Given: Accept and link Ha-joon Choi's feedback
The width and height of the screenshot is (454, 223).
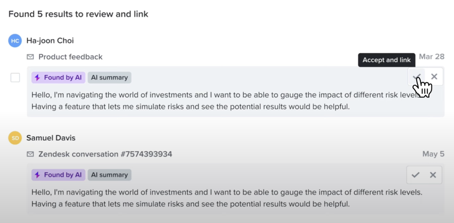Looking at the screenshot, I should point(417,77).
